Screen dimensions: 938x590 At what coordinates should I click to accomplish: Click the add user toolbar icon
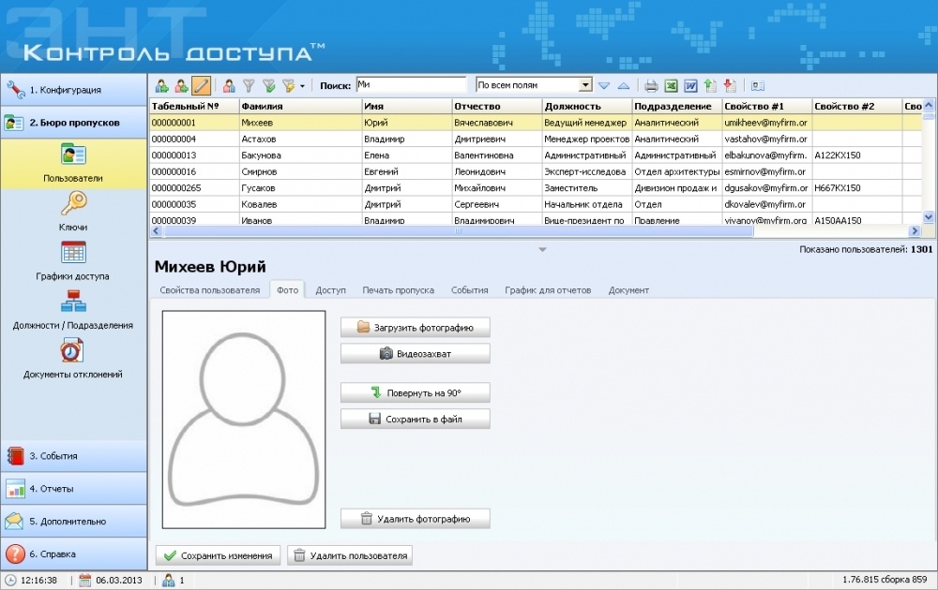tap(161, 85)
